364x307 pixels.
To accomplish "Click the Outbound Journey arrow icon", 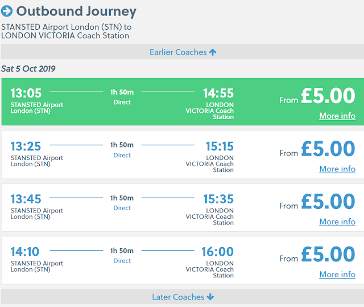I will (7, 11).
